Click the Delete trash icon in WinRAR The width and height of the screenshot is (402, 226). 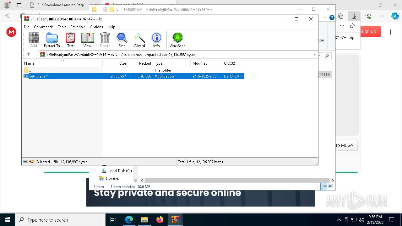(x=105, y=40)
